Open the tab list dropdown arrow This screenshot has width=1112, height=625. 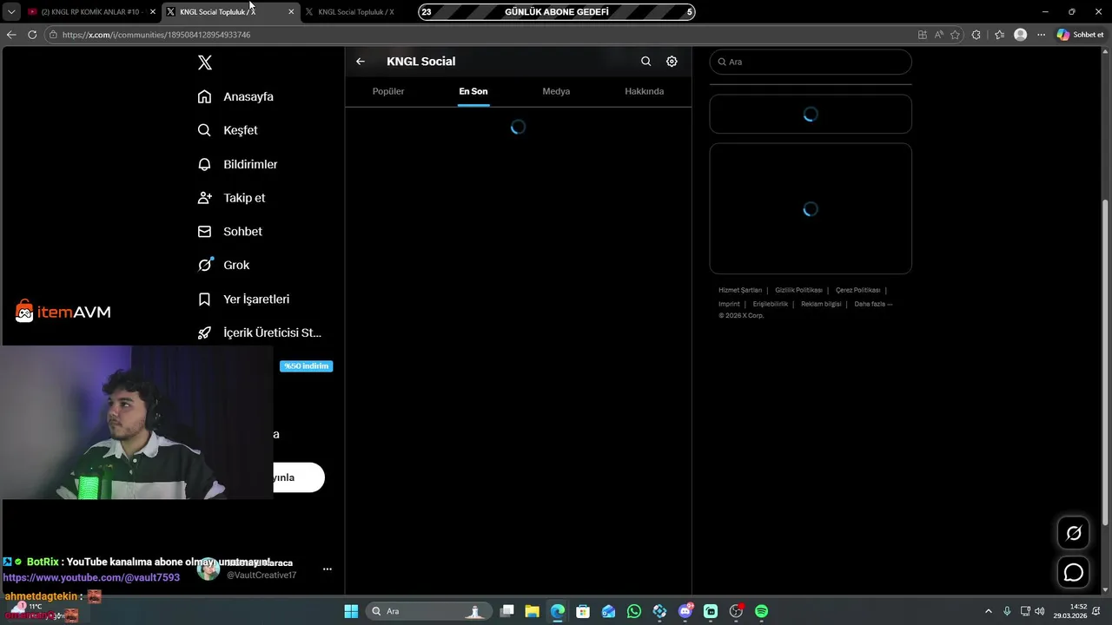[x=11, y=12]
